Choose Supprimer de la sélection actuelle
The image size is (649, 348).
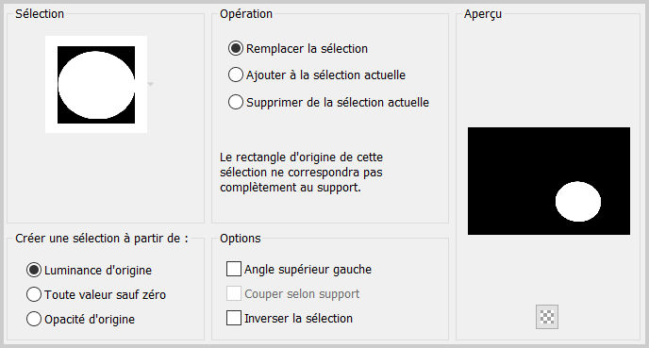236,102
